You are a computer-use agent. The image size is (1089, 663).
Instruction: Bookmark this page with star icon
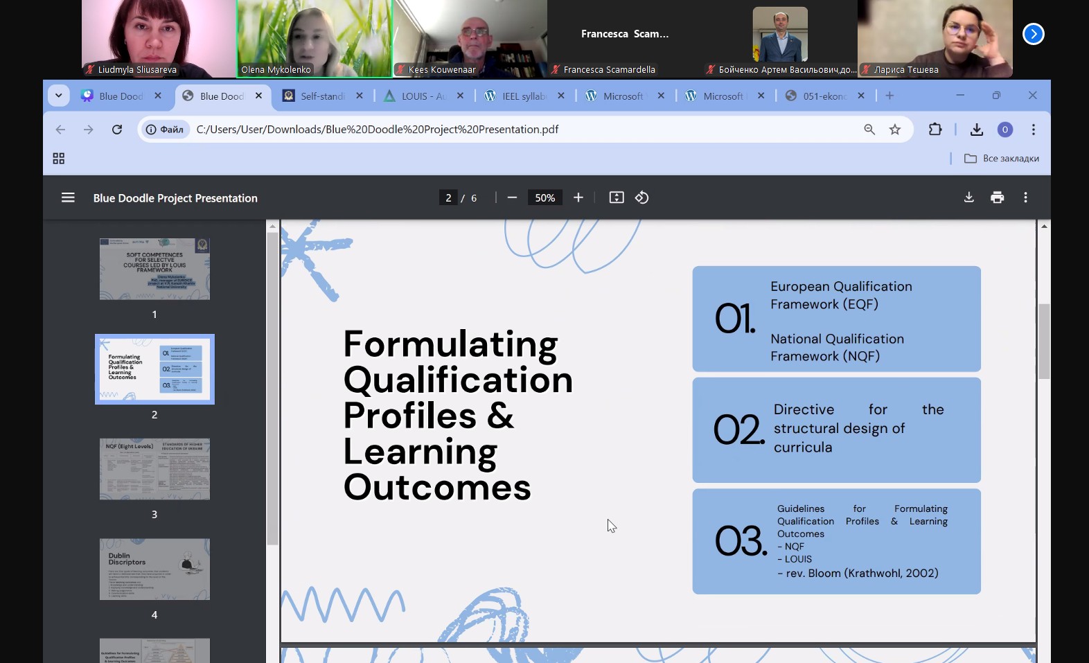[895, 130]
